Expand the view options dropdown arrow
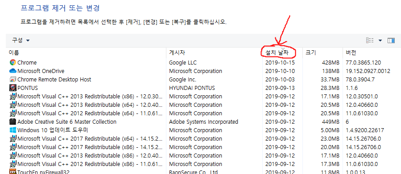The width and height of the screenshot is (401, 174). point(380,40)
